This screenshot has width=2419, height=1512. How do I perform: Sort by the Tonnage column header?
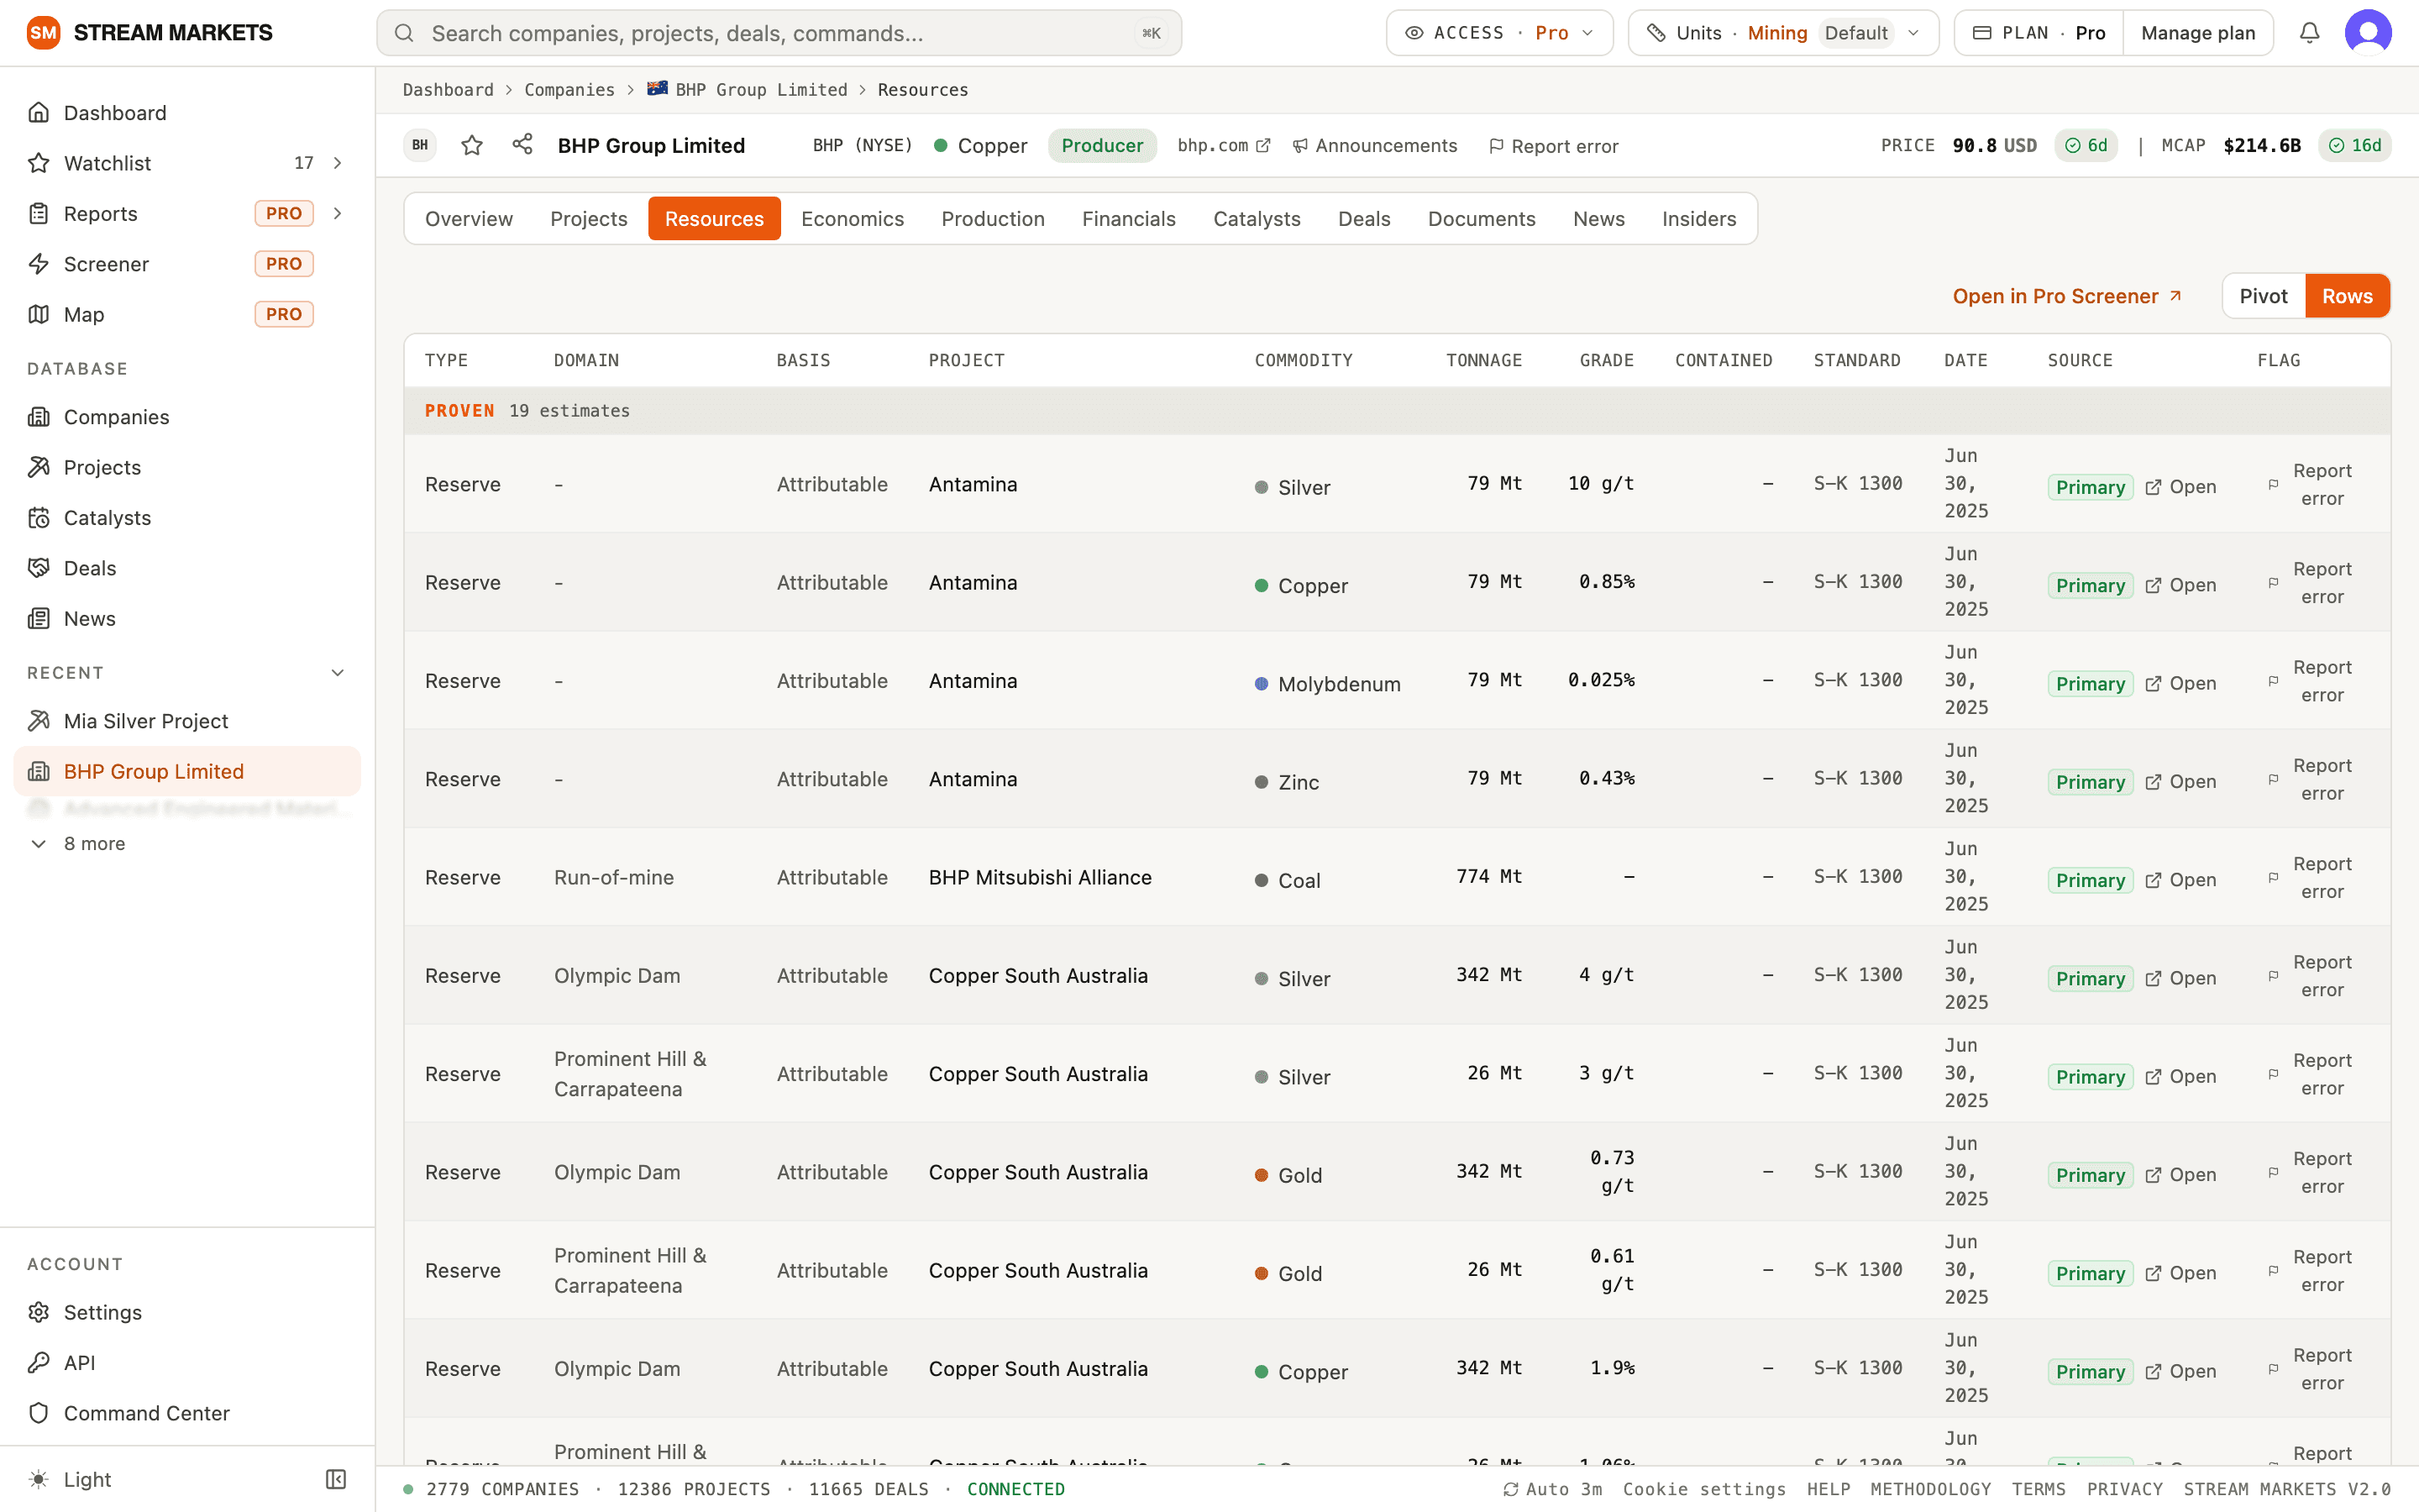coord(1483,360)
